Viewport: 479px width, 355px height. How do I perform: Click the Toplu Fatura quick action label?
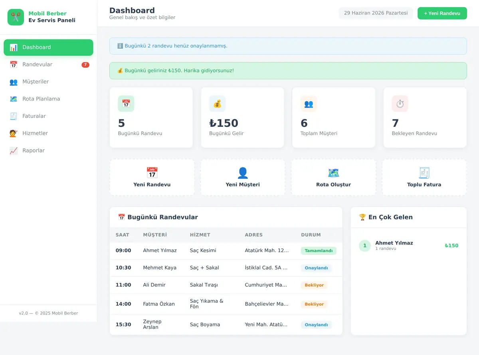click(424, 185)
